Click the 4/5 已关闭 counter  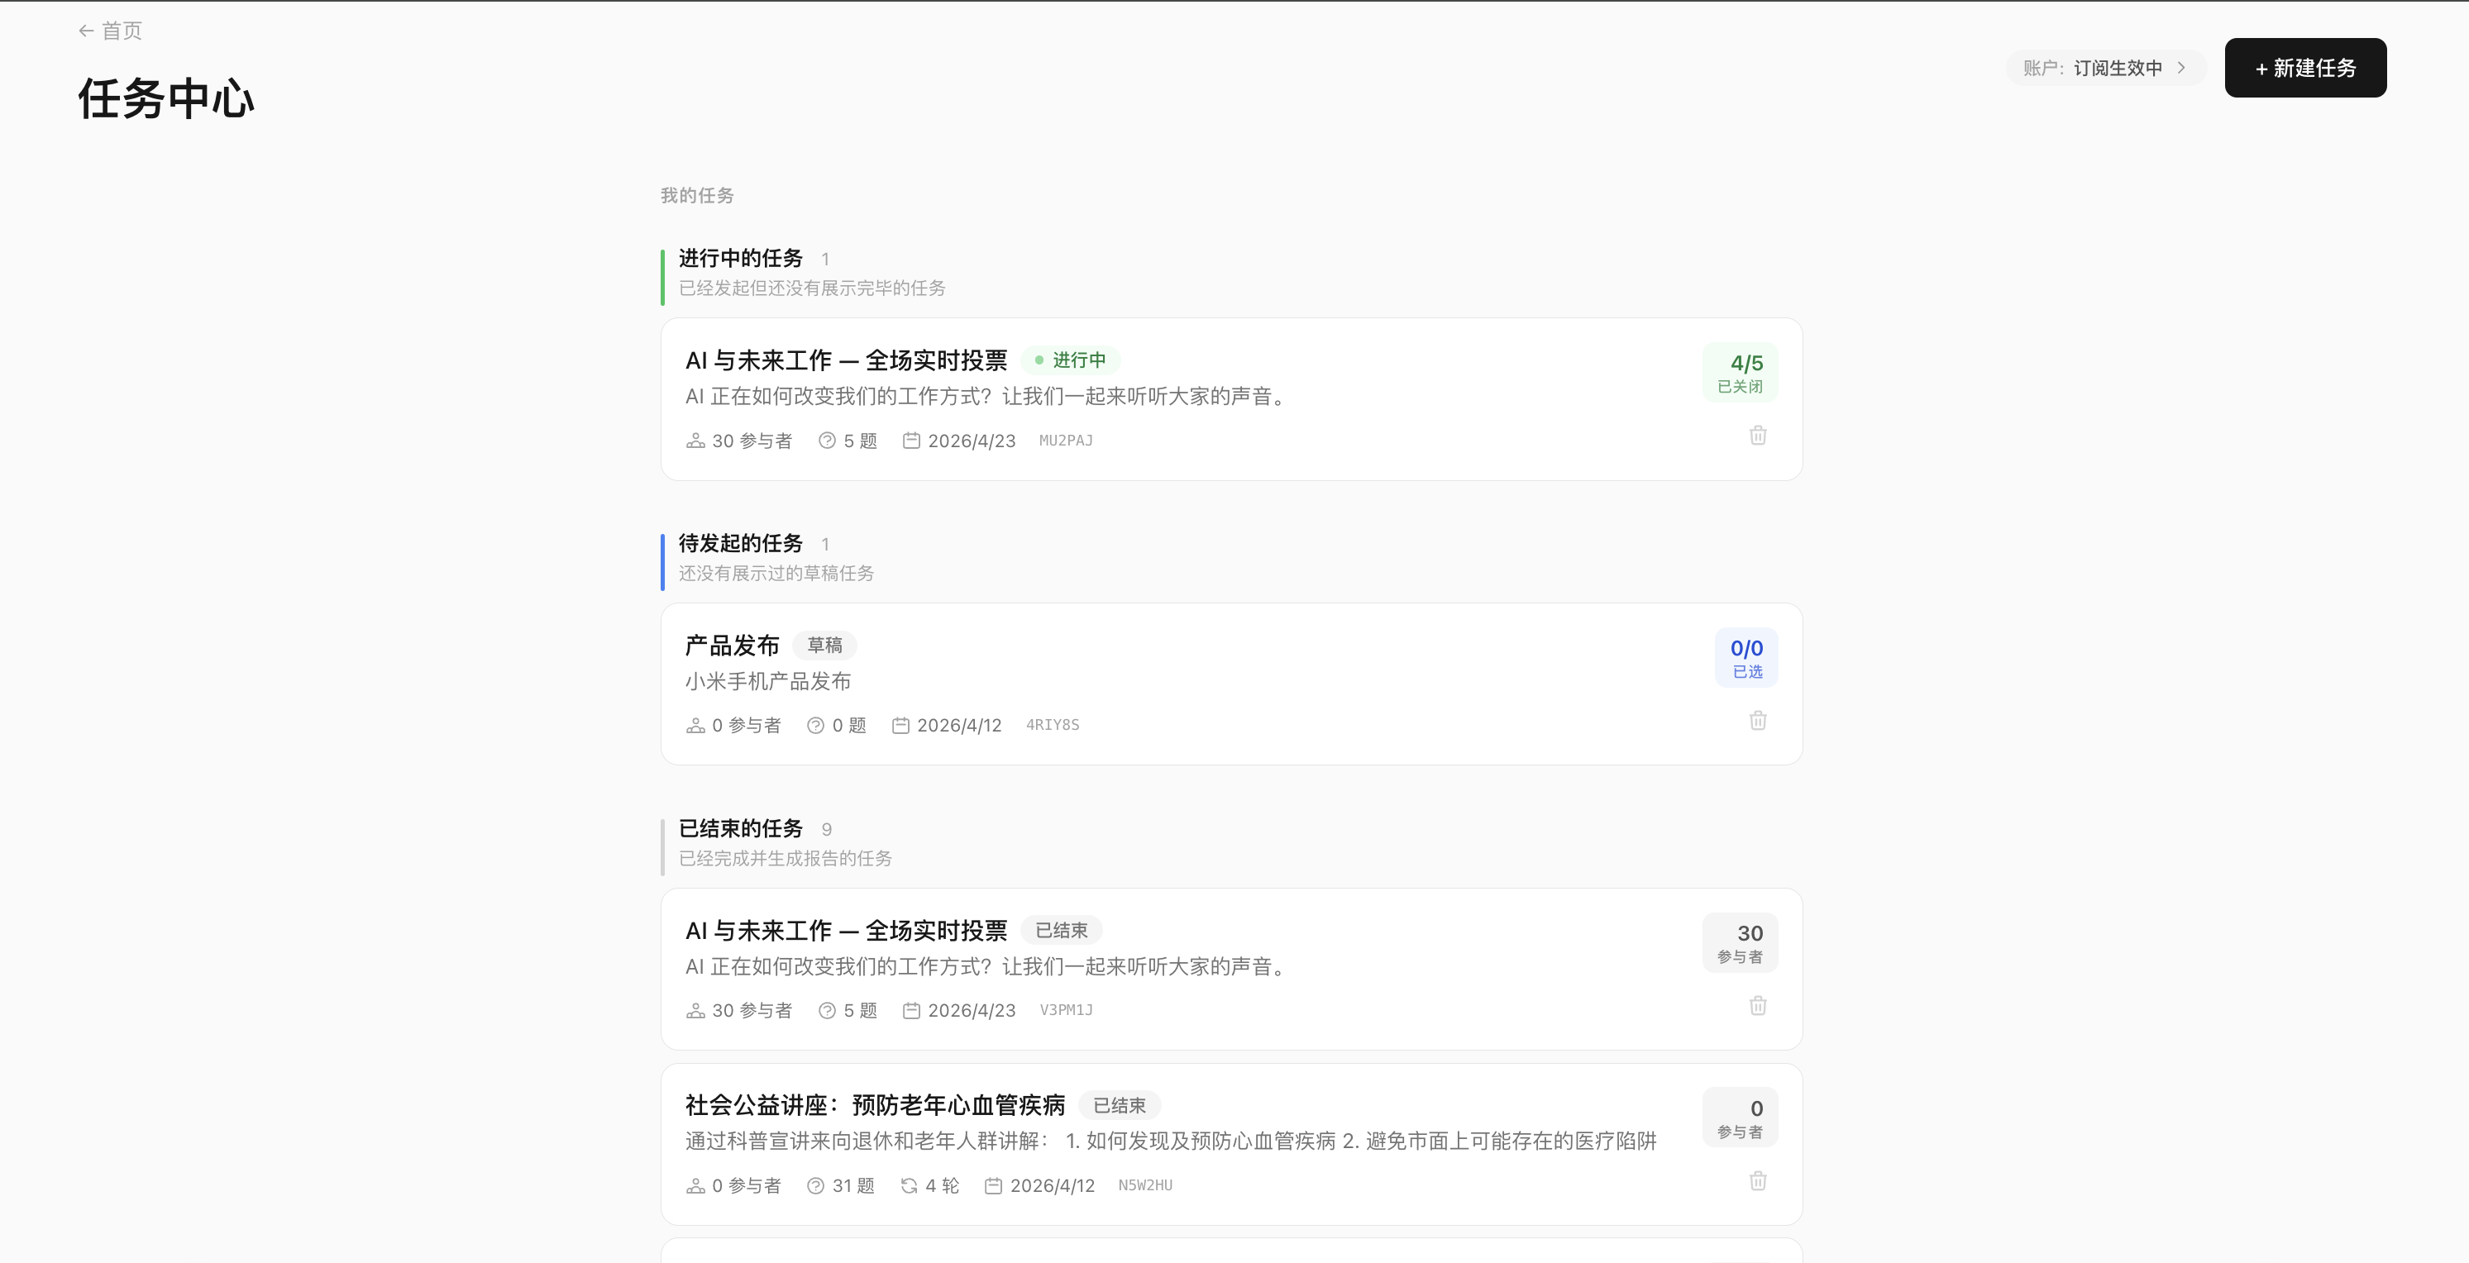(1740, 373)
